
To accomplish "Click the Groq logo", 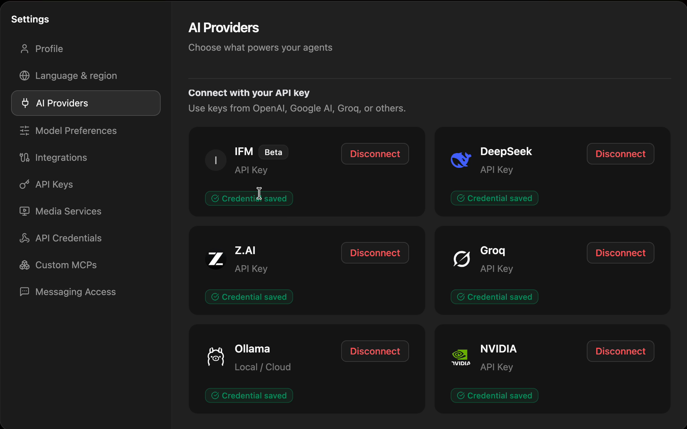I will (x=462, y=259).
